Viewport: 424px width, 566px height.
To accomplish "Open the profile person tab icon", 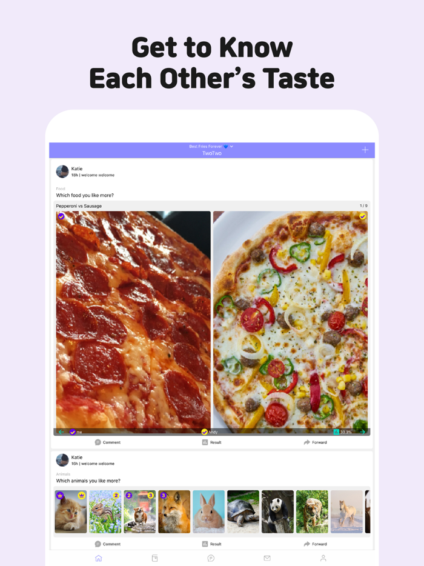I will coord(323,558).
